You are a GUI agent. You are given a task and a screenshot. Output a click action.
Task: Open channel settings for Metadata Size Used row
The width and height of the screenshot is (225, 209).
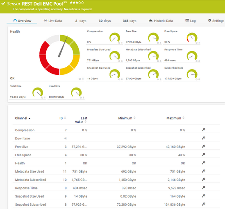pyautogui.click(x=203, y=171)
